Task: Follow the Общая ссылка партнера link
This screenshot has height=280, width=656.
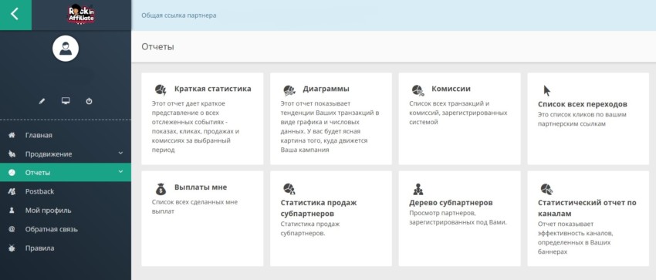Action: (178, 15)
